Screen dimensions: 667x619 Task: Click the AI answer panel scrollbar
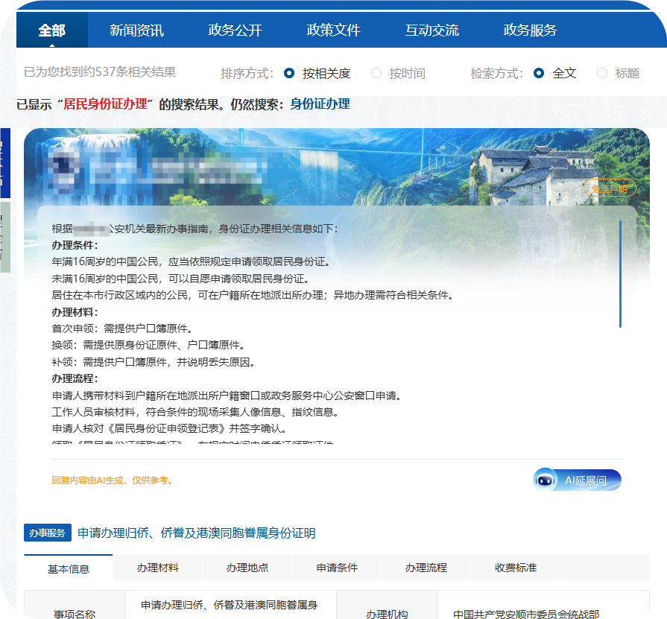(620, 274)
